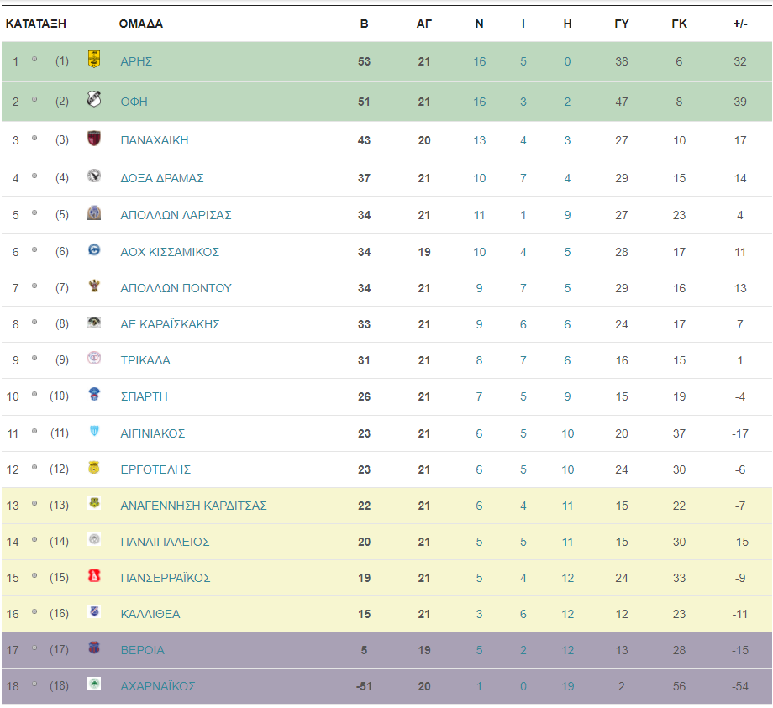Click the ΓΥ goals-for column header

pos(621,24)
